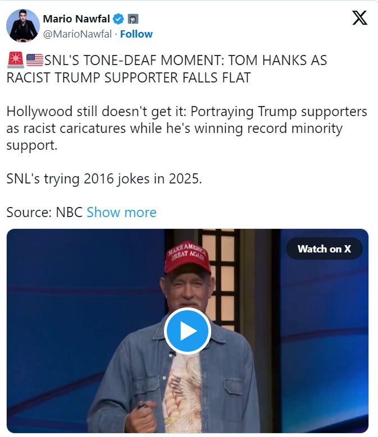The width and height of the screenshot is (378, 437).
Task: Click the "SNL's trying 2016 jokes" line
Action: click(x=104, y=179)
